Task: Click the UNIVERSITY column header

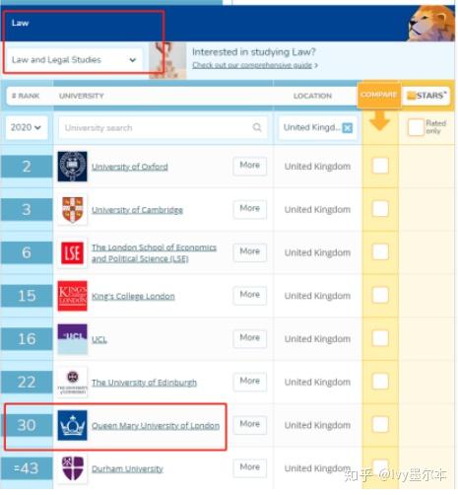Action: tap(82, 96)
